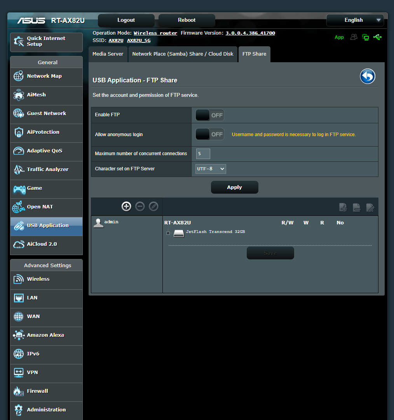Viewport: 394px width, 420px height.
Task: Select USB Application in sidebar
Action: click(x=46, y=227)
